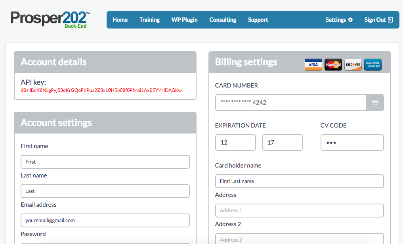Open Settings with the gear icon
The height and width of the screenshot is (244, 403).
pyautogui.click(x=339, y=20)
